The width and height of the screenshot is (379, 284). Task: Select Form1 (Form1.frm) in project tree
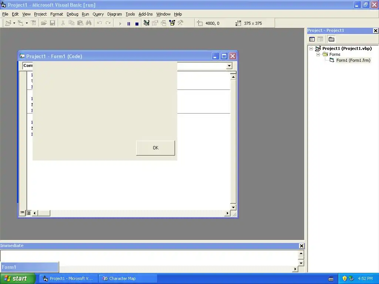[353, 60]
